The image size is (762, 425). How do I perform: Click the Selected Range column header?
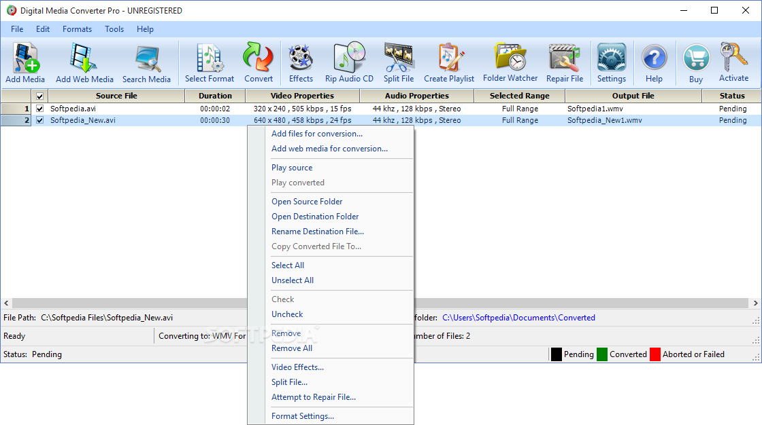coord(520,96)
